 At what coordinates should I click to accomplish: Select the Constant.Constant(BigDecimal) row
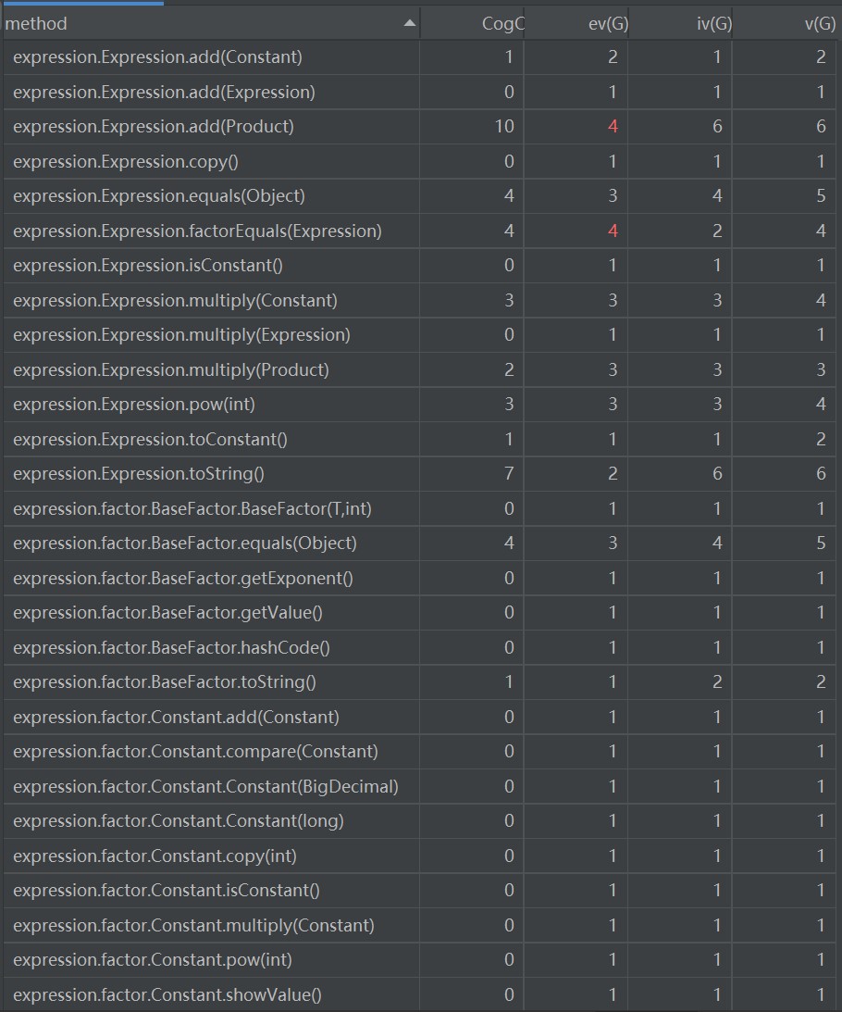click(x=205, y=786)
